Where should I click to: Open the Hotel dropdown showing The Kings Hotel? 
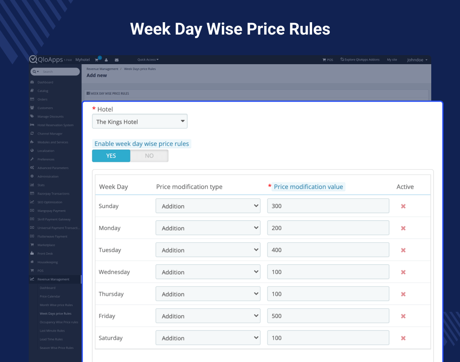[140, 122]
